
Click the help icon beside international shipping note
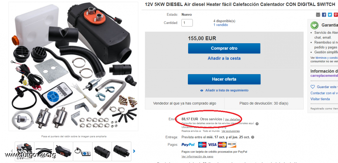coord(257,123)
